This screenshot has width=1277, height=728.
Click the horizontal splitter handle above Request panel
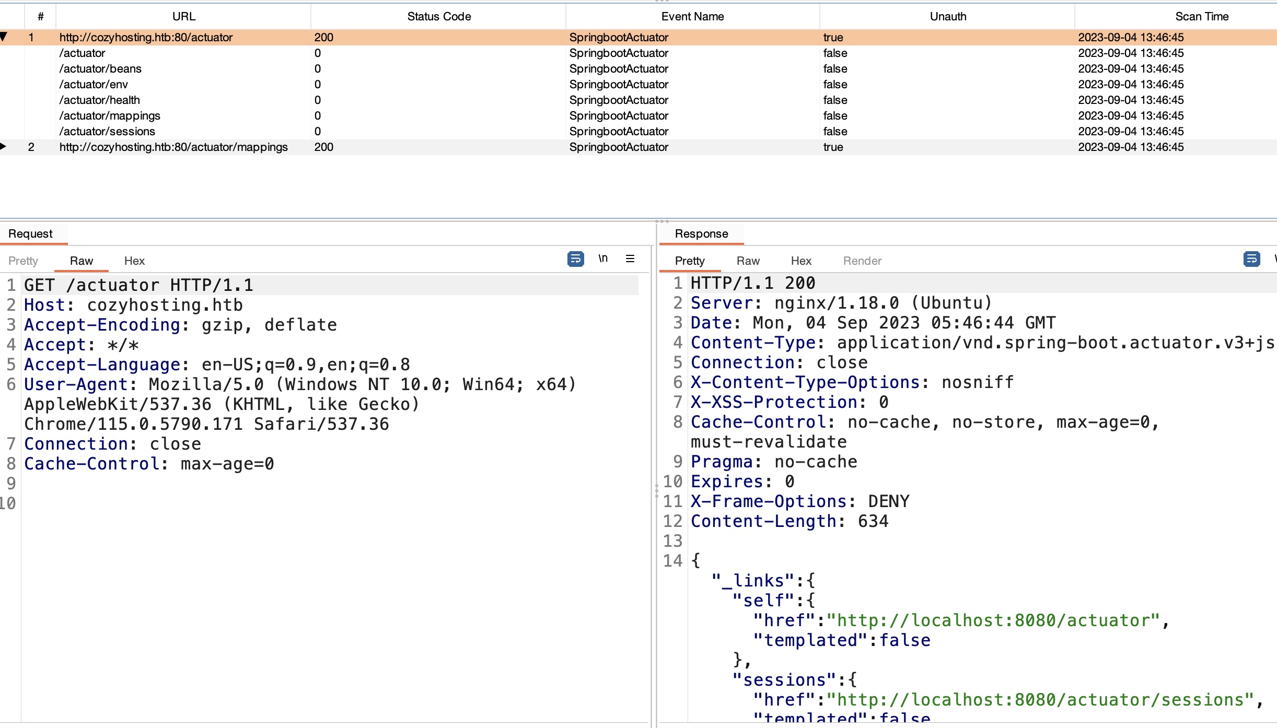[661, 221]
